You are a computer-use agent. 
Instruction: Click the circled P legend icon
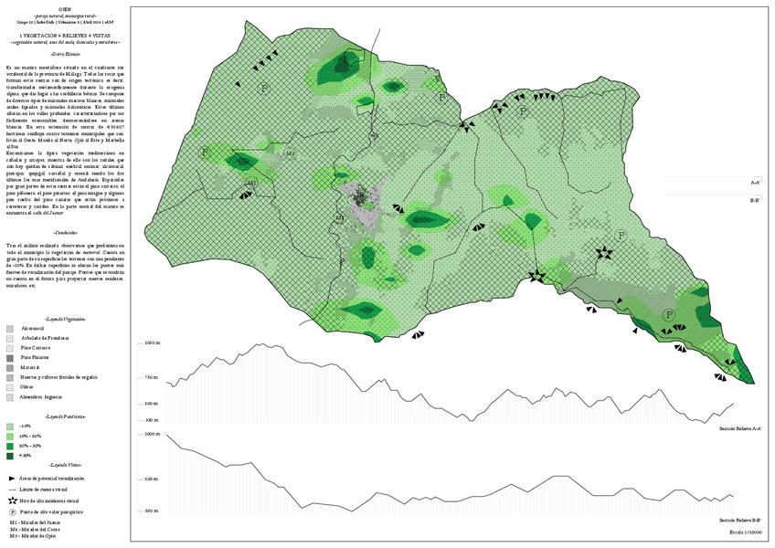pyautogui.click(x=11, y=513)
